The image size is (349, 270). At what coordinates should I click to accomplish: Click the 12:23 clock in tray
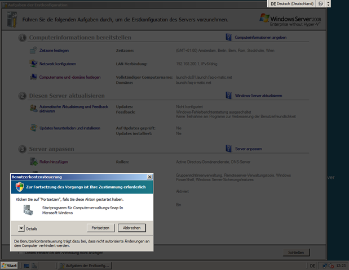341,265
